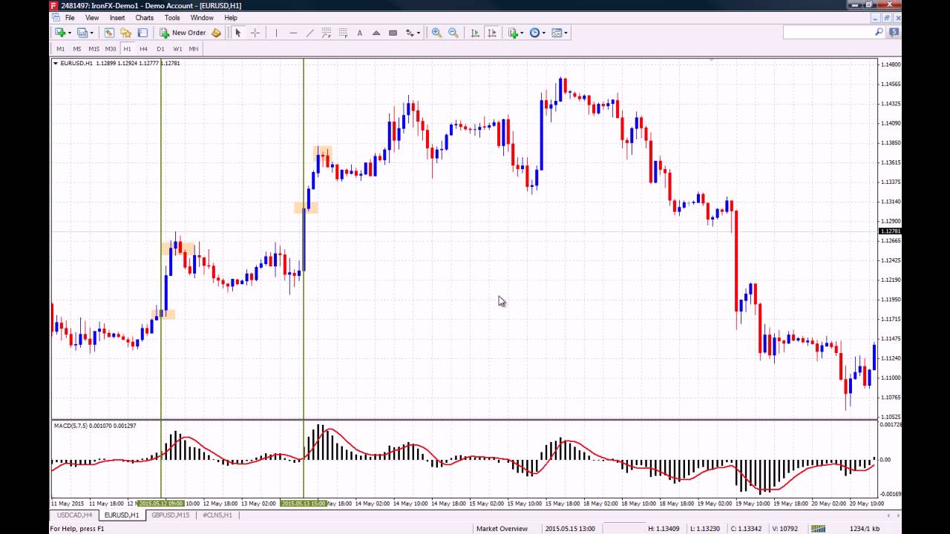This screenshot has height=534, width=950.
Task: Click the toolbar search input field
Action: coord(828,32)
